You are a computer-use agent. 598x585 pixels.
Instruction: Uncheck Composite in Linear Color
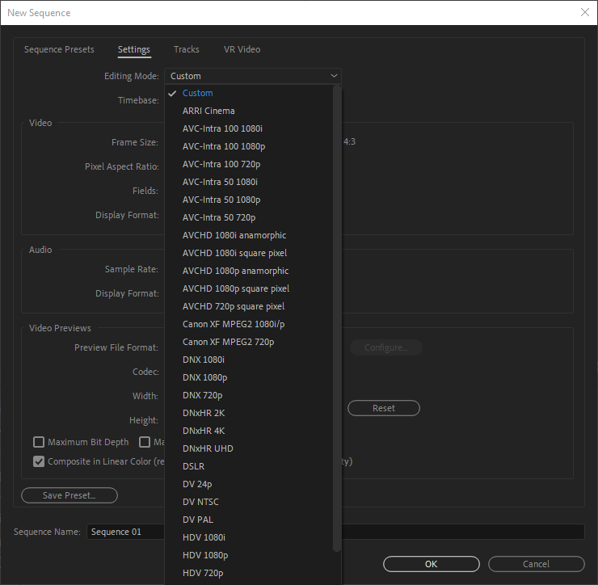(39, 461)
